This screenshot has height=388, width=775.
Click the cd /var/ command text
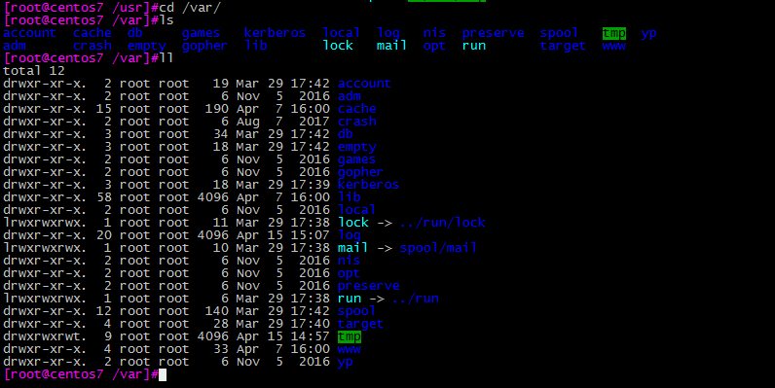tap(190, 8)
